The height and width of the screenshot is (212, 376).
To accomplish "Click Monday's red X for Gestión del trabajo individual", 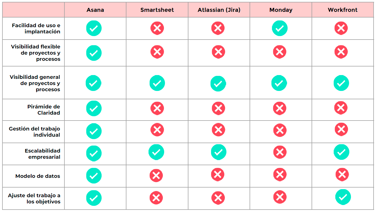I will [x=280, y=130].
